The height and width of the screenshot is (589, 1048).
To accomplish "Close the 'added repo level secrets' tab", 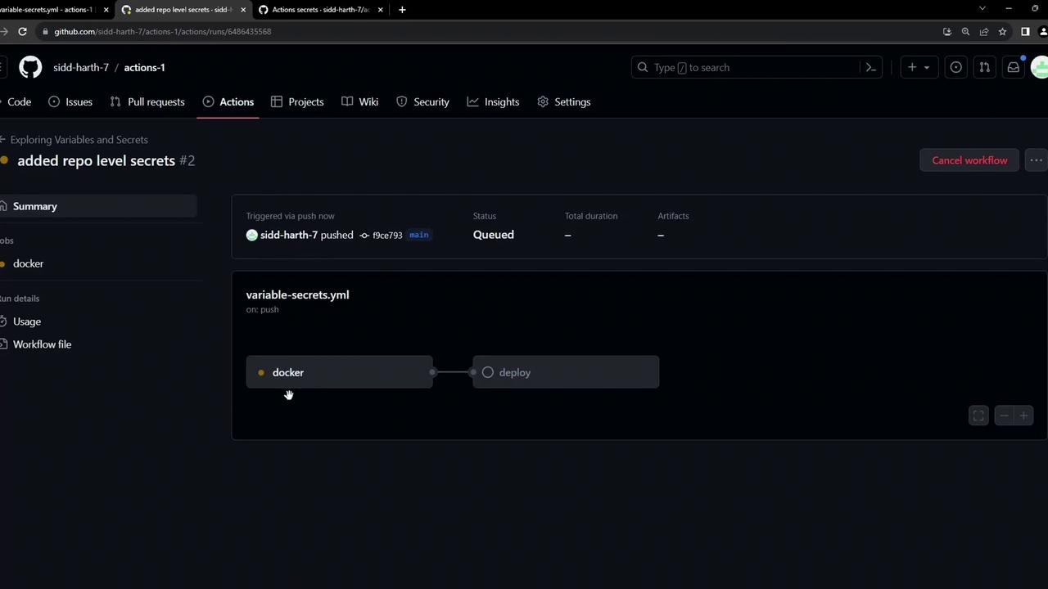I will (243, 10).
